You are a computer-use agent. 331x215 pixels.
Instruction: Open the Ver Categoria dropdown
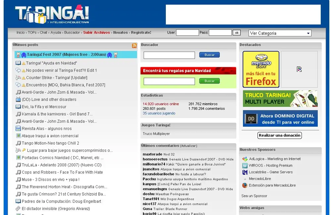tap(280, 33)
